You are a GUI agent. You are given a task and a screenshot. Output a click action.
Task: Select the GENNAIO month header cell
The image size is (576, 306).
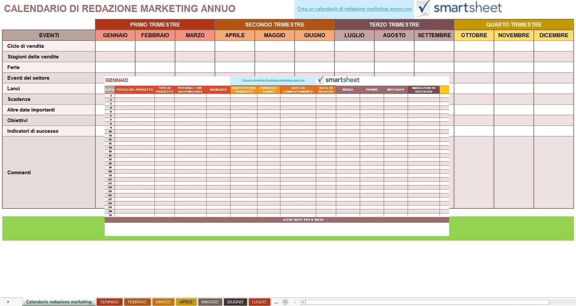click(115, 35)
